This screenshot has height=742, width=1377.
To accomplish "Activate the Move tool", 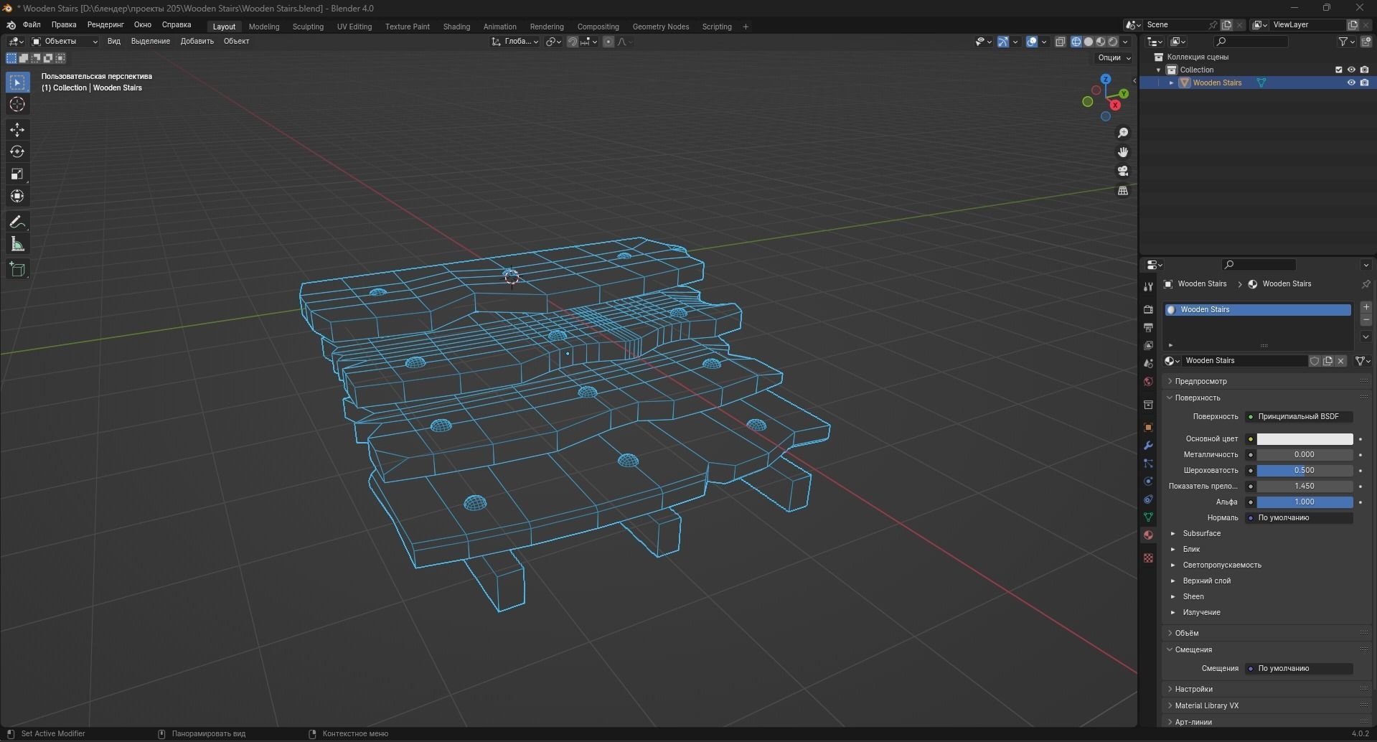I will pyautogui.click(x=17, y=129).
